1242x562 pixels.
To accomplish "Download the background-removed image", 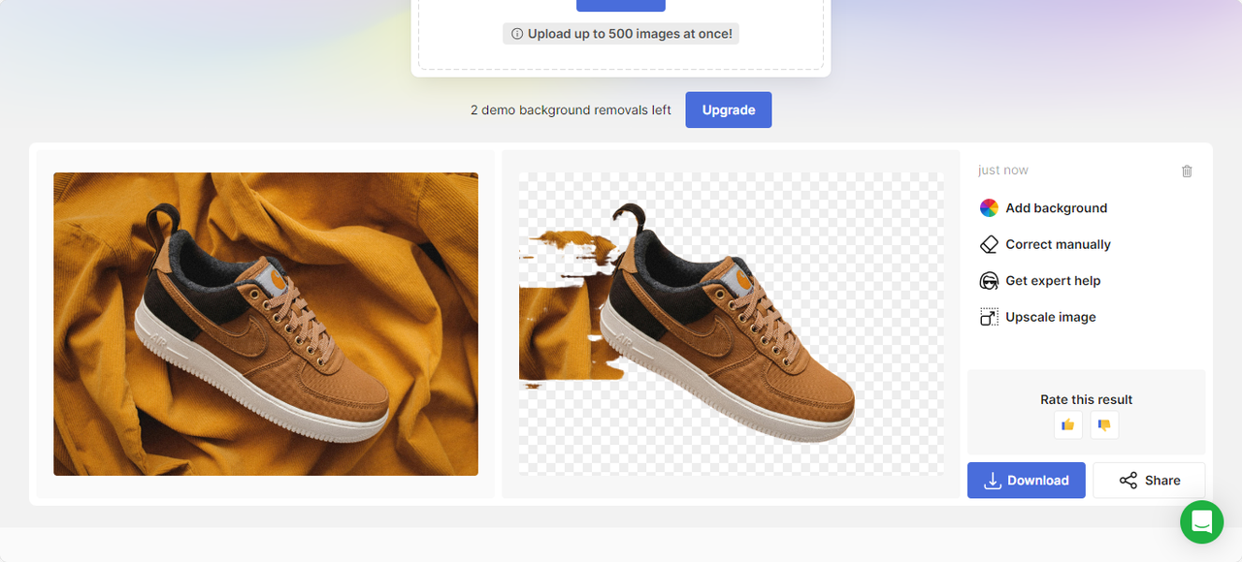I will [x=1027, y=481].
